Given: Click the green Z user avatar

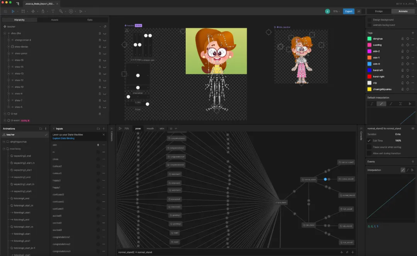Looking at the screenshot, I should tap(327, 11).
